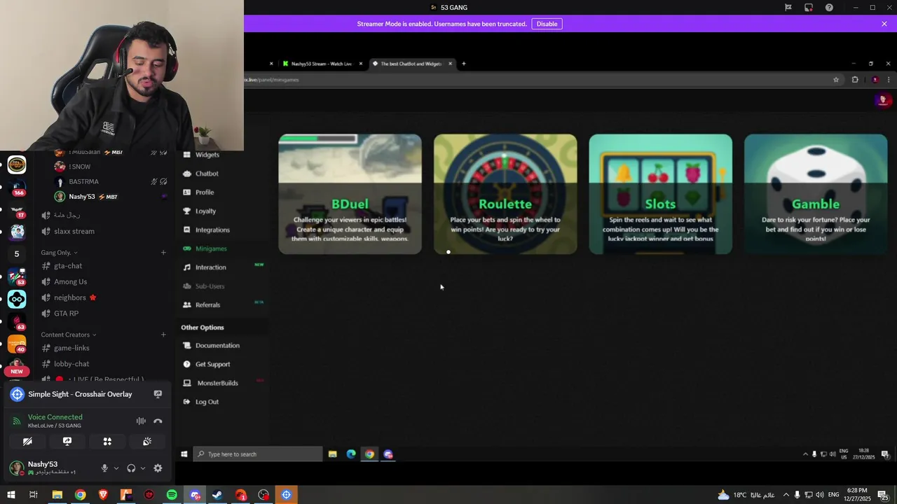Expand the microphone input options arrow
The width and height of the screenshot is (897, 504).
(x=116, y=468)
